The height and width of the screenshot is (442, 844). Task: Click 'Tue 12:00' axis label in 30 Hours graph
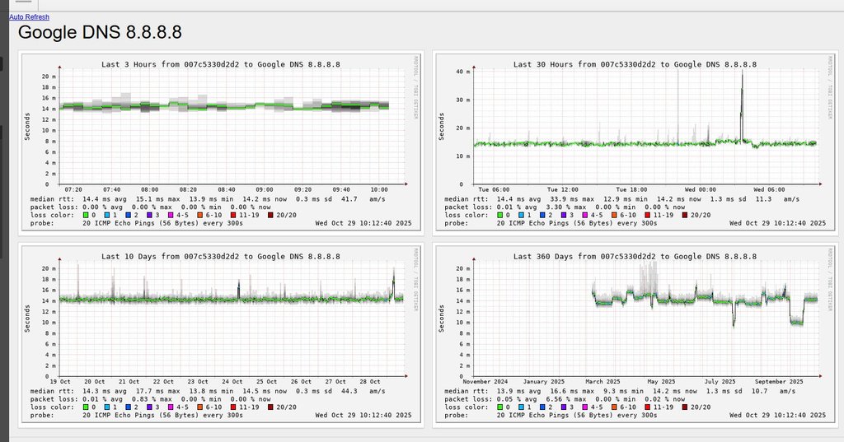(x=563, y=190)
